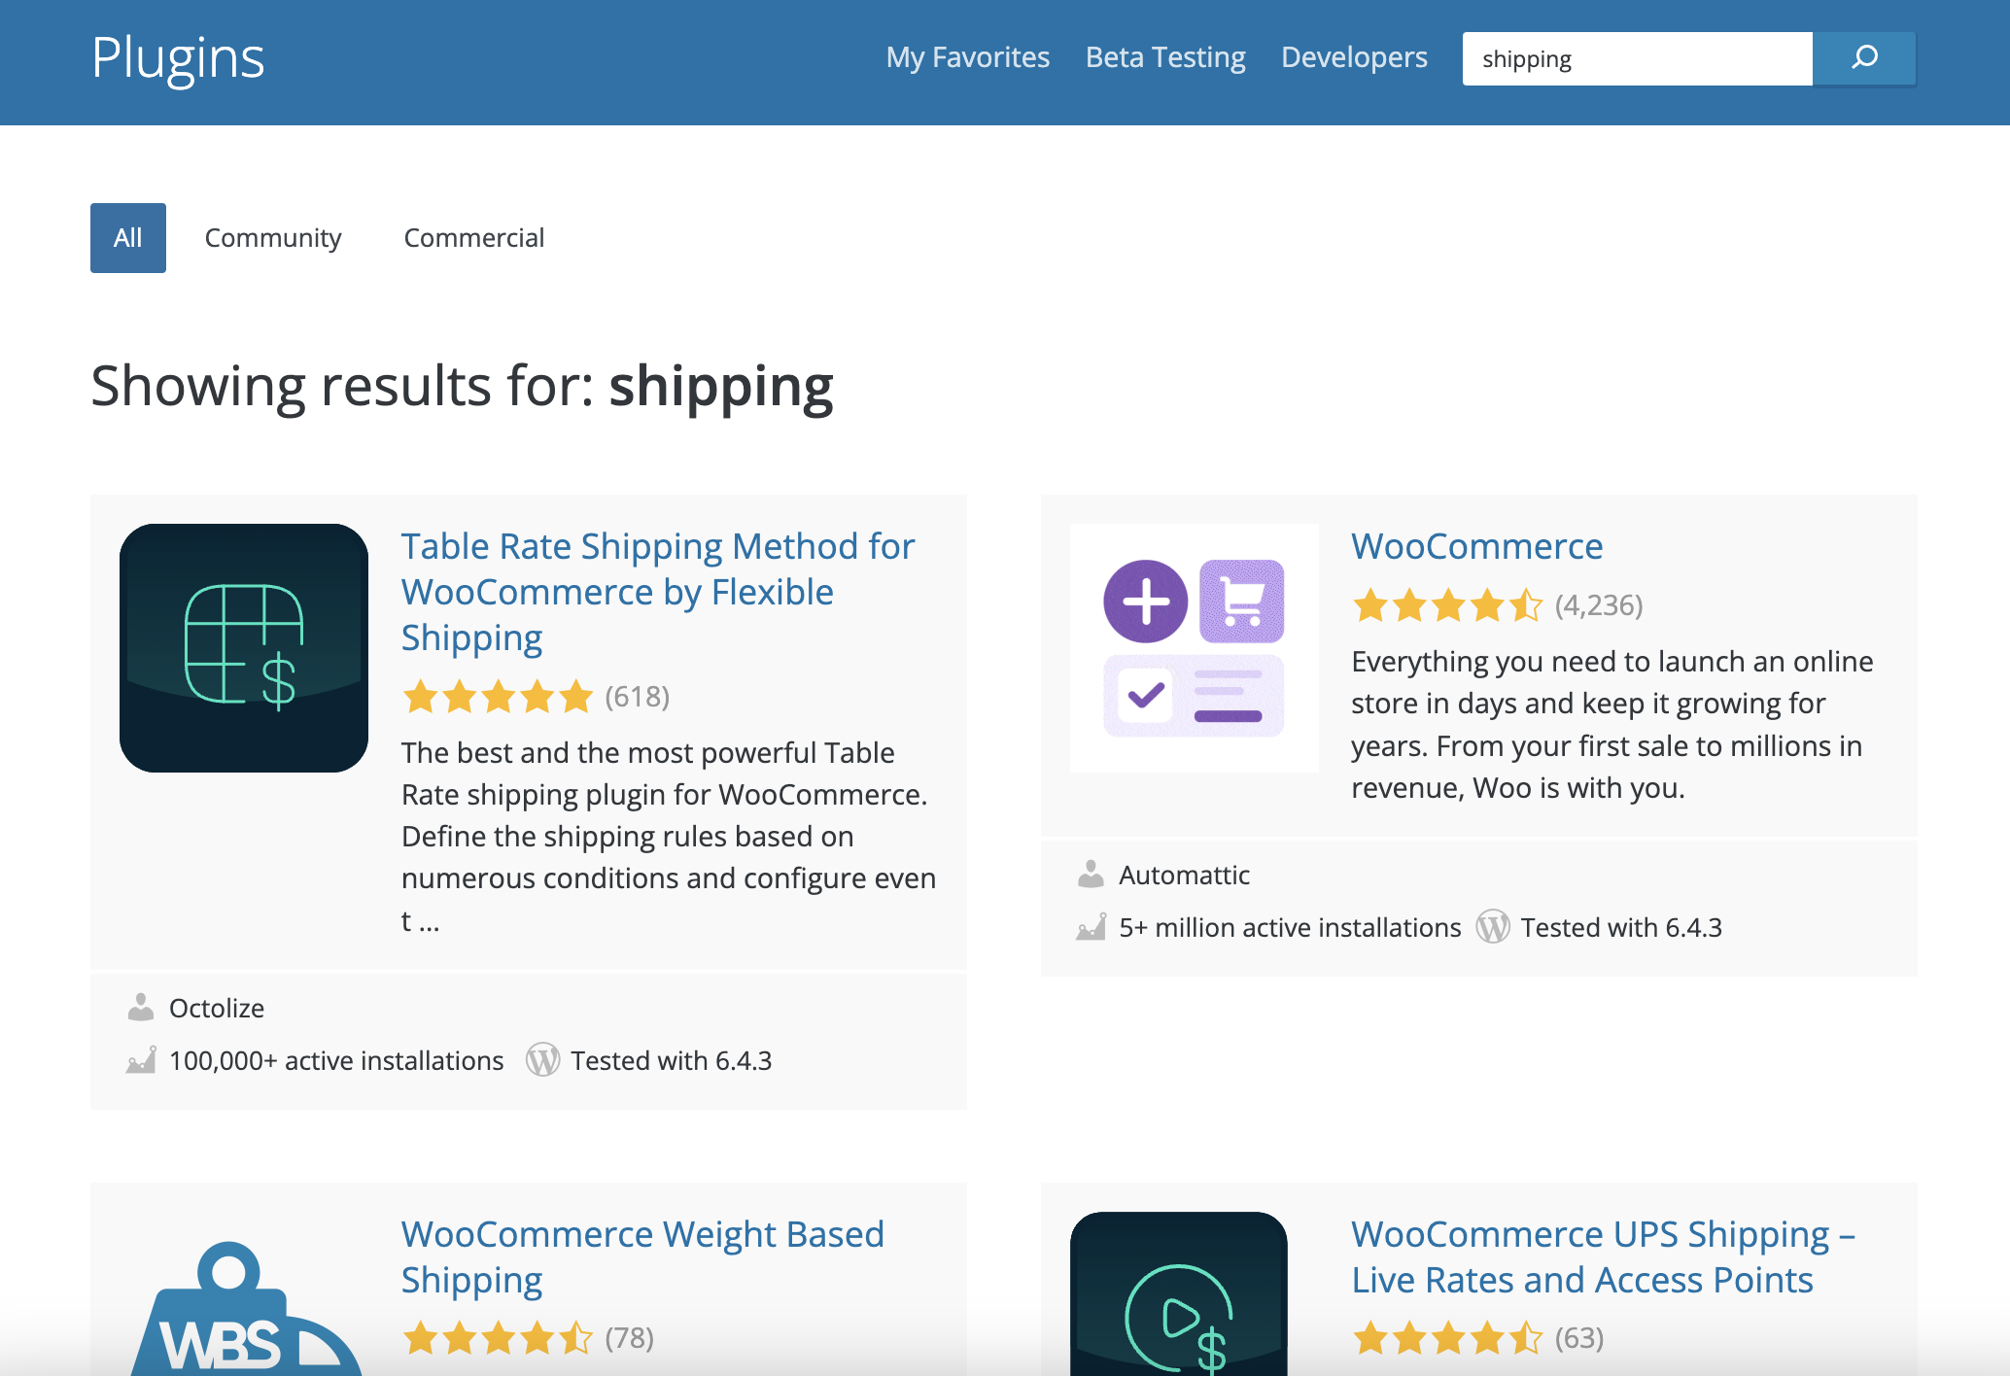2010x1376 pixels.
Task: Click the Commercial filter toggle
Action: click(x=473, y=237)
